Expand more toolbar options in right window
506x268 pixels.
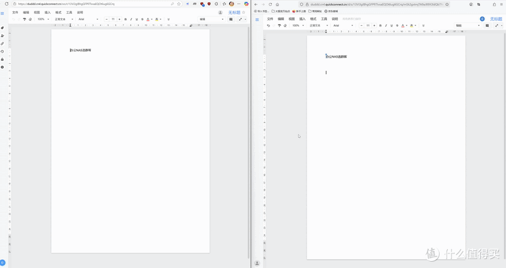click(x=423, y=25)
